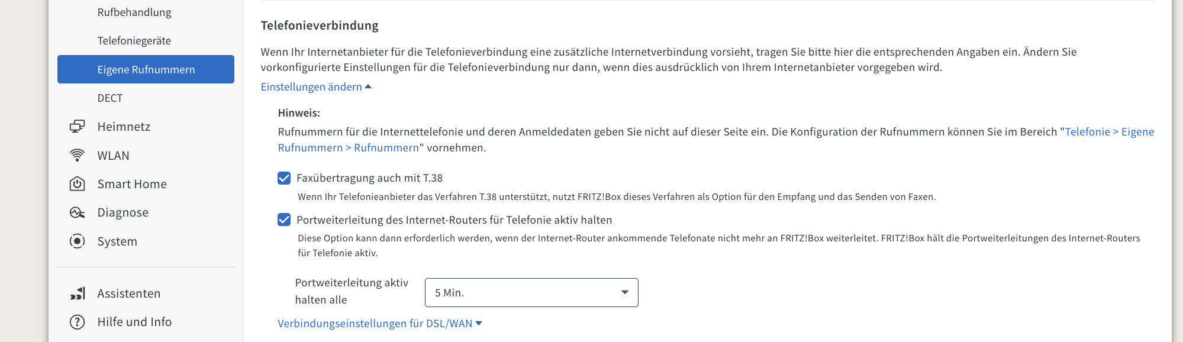
Task: Uncheck Faxübertragung auch mit T.38
Action: tap(284, 178)
